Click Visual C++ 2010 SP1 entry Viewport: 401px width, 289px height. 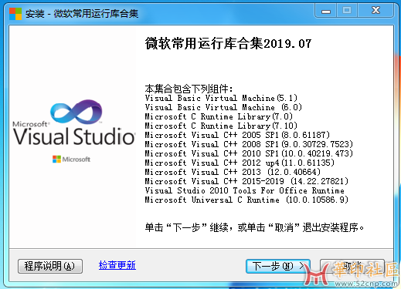pyautogui.click(x=249, y=153)
